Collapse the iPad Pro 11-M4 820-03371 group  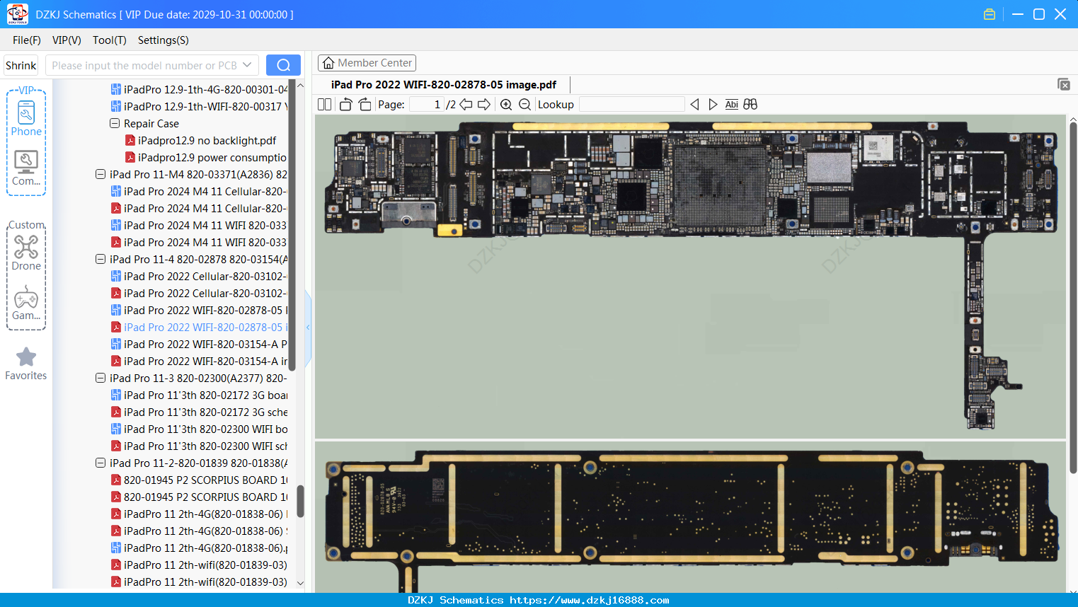click(101, 175)
